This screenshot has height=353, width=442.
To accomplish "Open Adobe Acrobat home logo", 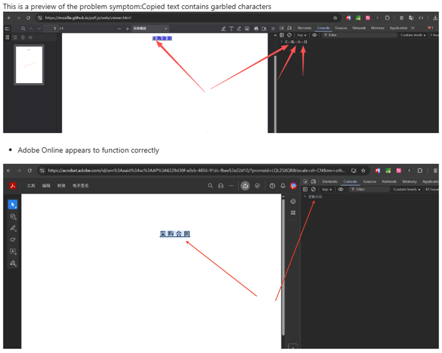I will (12, 185).
